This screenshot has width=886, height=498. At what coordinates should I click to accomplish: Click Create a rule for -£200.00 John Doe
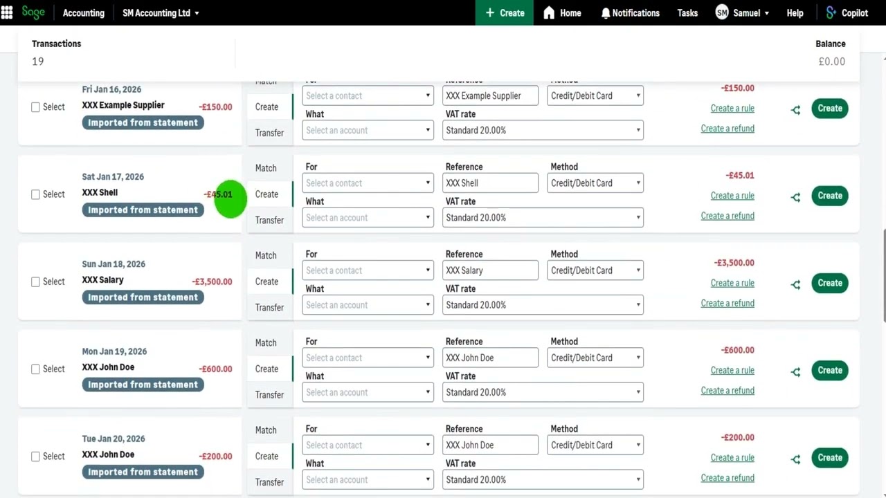pos(732,458)
